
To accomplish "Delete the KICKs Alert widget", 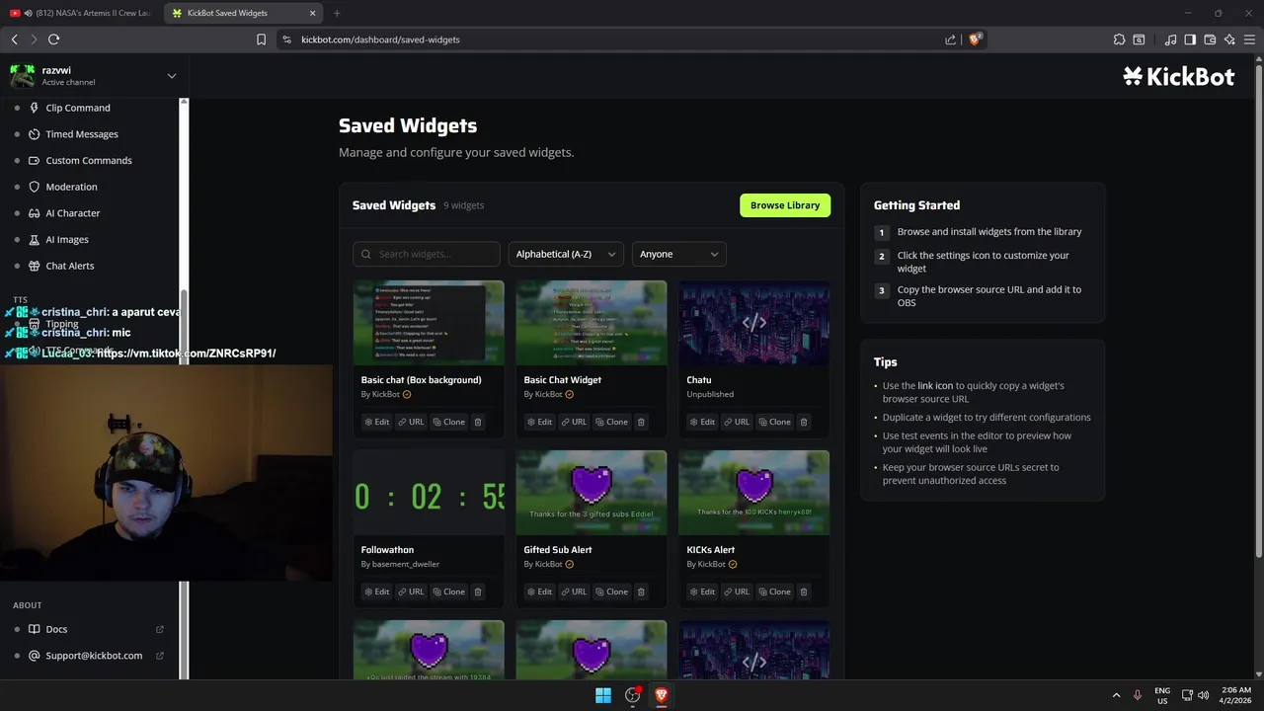I will coord(804,592).
